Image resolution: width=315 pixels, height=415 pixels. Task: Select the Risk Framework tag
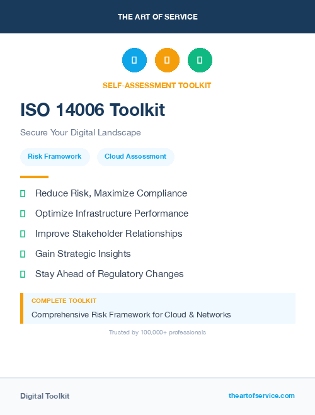(x=55, y=157)
